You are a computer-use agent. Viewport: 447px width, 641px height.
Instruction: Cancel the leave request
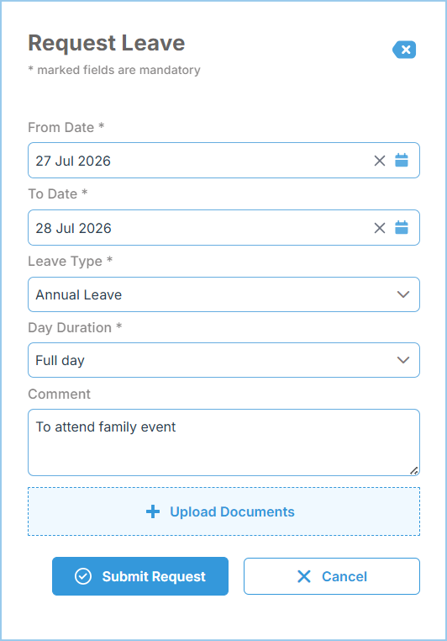[332, 576]
